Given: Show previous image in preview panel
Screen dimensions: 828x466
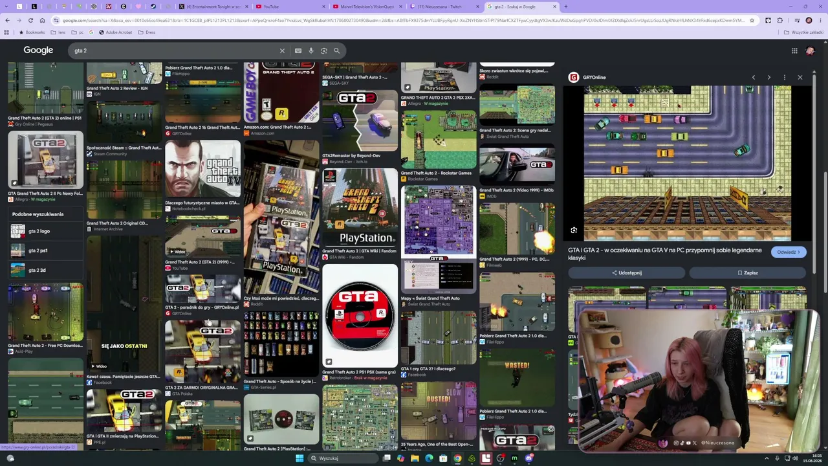Looking at the screenshot, I should 753,78.
